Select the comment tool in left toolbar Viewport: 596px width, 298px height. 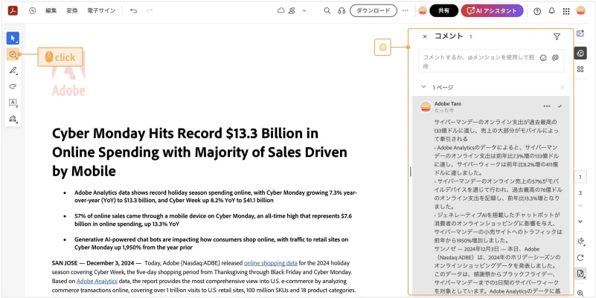pos(13,54)
